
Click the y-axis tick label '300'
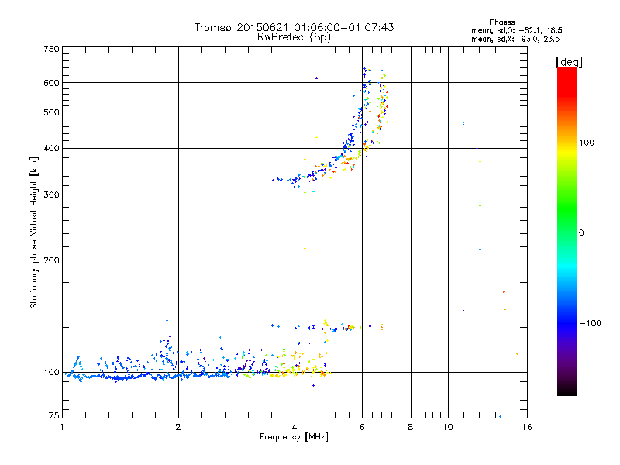click(x=51, y=195)
